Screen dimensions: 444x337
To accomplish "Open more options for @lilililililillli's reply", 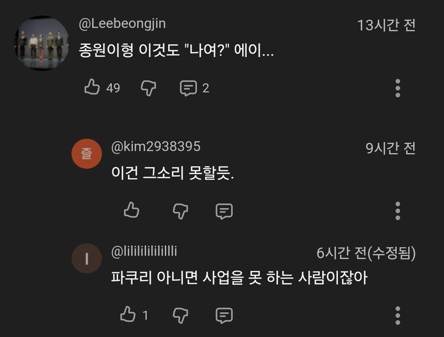I will click(398, 314).
